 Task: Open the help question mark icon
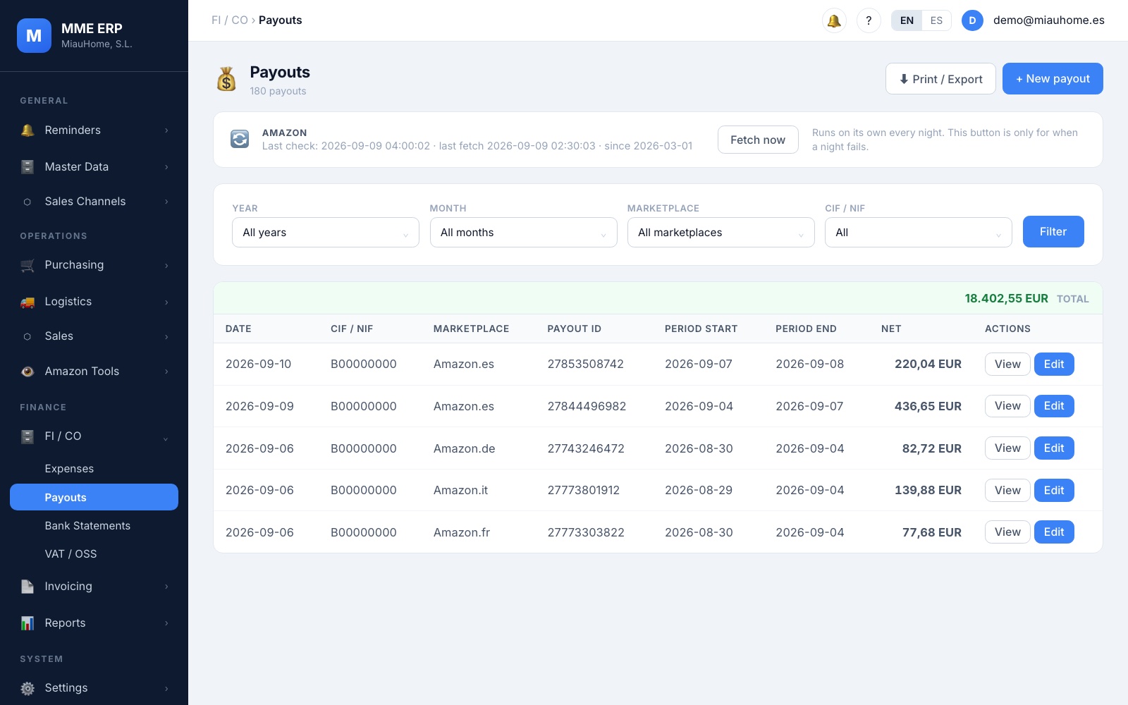pos(869,20)
